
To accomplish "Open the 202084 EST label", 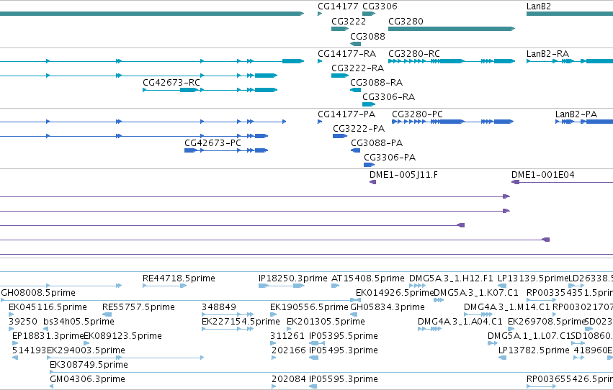I will click(289, 379).
